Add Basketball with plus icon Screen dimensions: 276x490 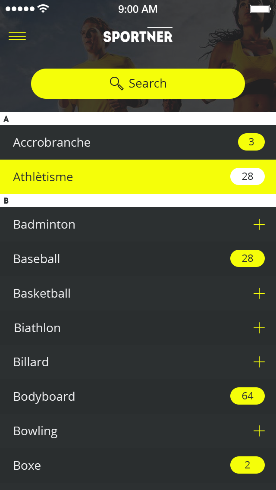coord(259,293)
